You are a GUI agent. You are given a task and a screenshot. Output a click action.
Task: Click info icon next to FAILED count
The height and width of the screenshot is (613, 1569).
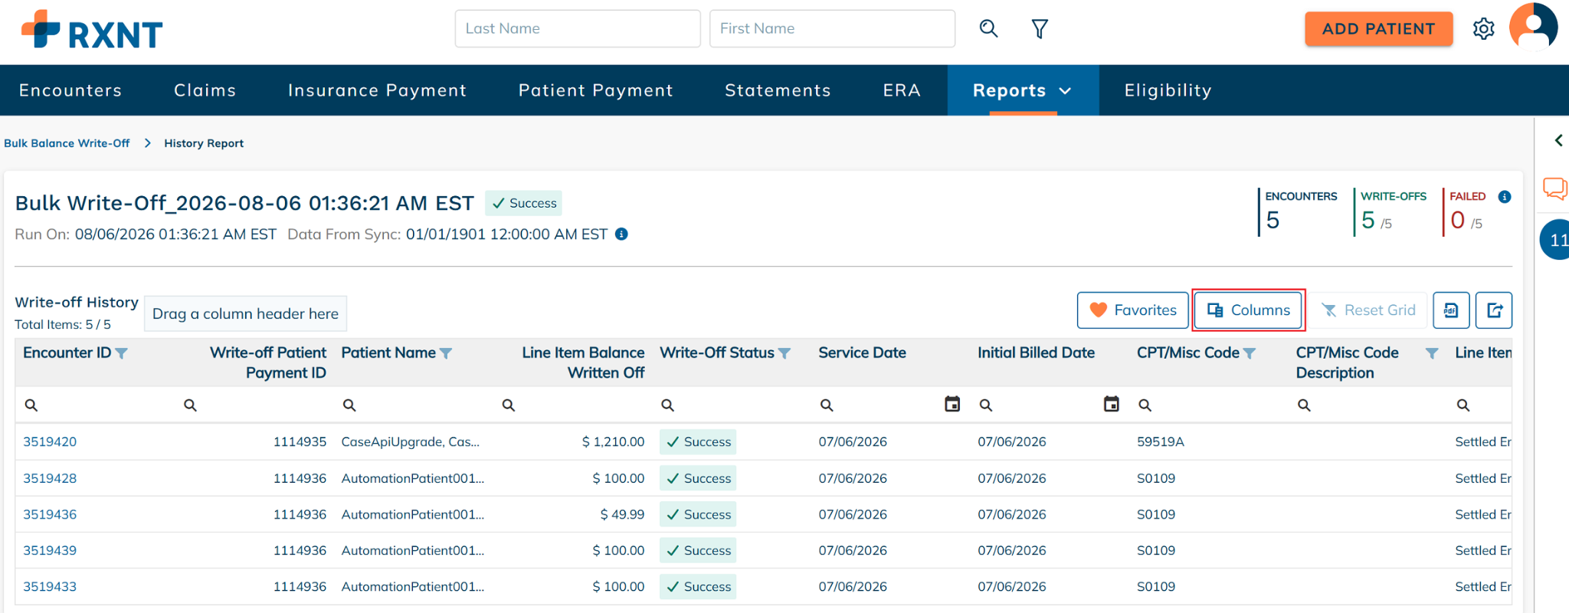tap(1505, 197)
